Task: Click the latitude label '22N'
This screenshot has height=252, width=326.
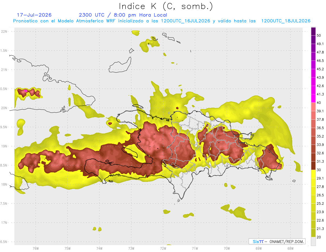Action: (4, 31)
